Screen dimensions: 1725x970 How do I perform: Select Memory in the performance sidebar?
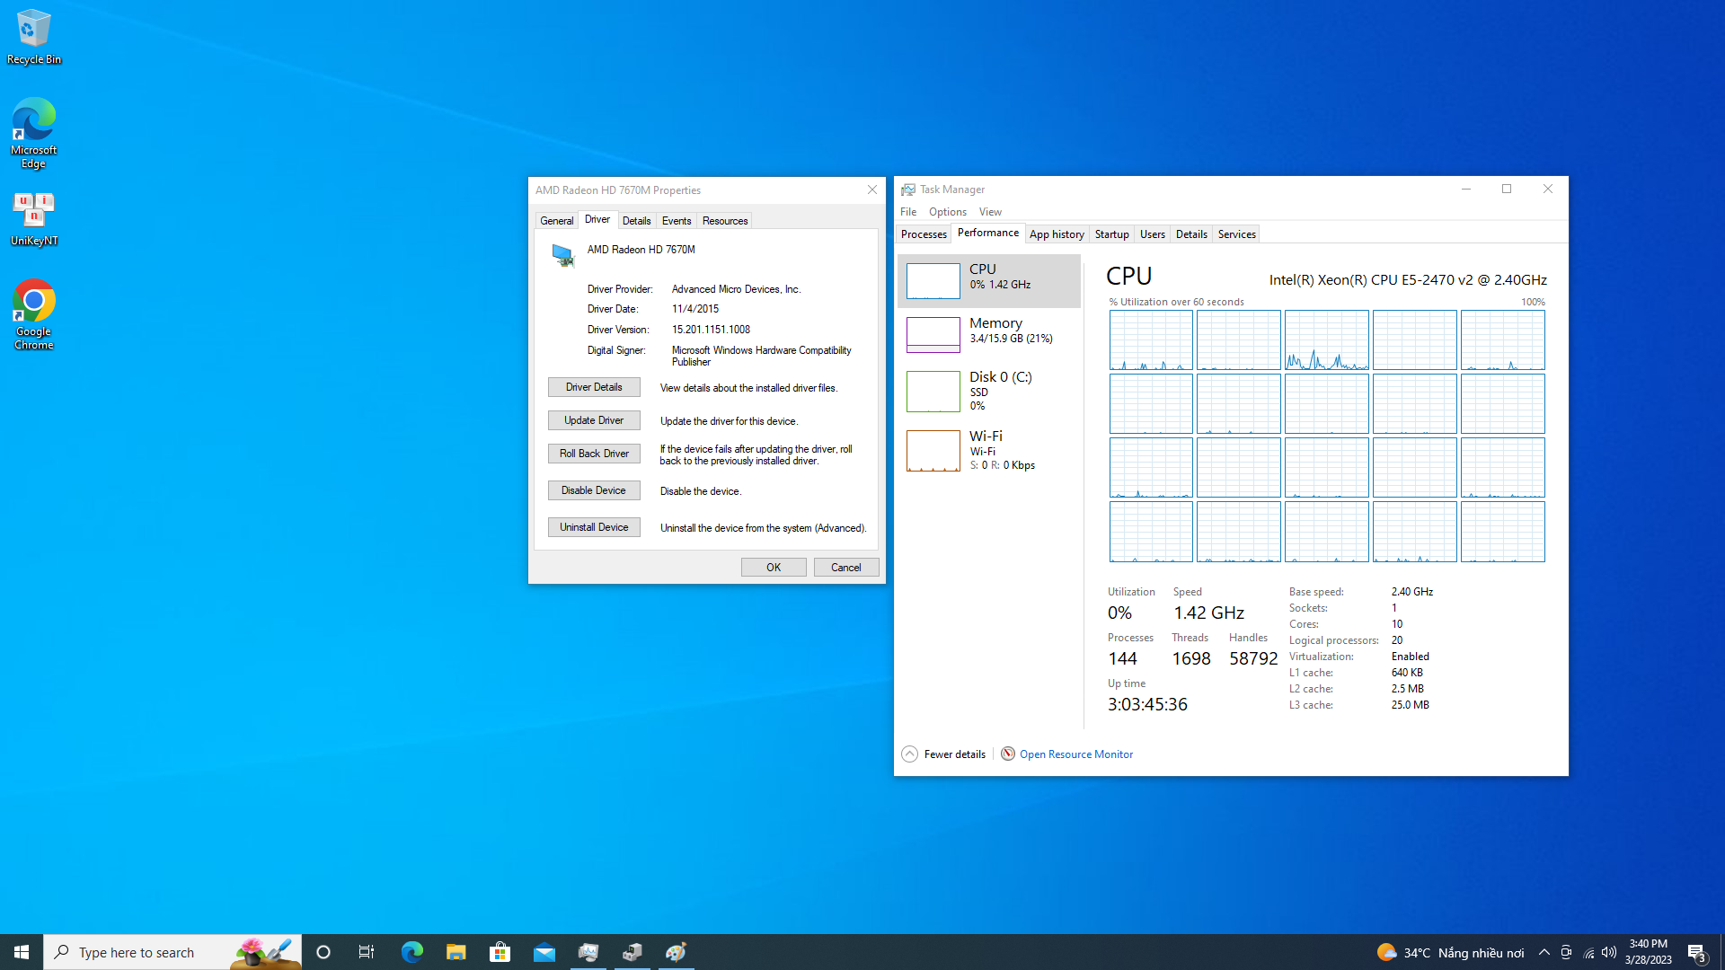click(989, 335)
